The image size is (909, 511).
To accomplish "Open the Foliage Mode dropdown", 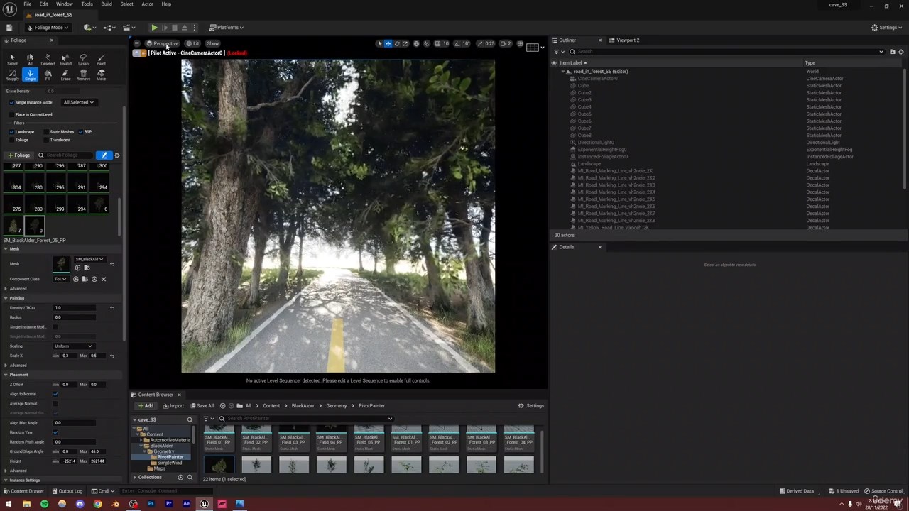I will point(48,28).
